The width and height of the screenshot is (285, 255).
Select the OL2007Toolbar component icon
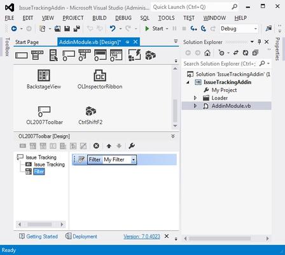click(44, 112)
